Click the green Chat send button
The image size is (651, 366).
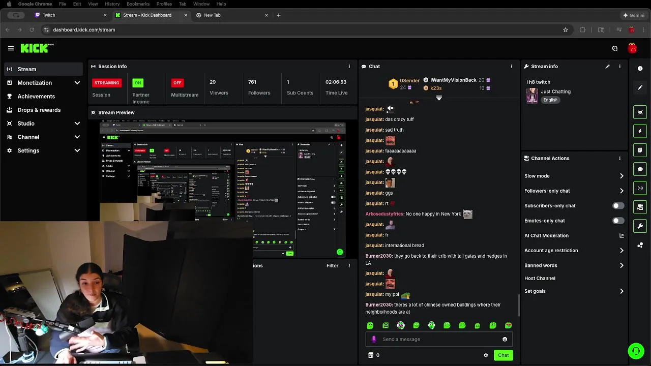click(503, 355)
